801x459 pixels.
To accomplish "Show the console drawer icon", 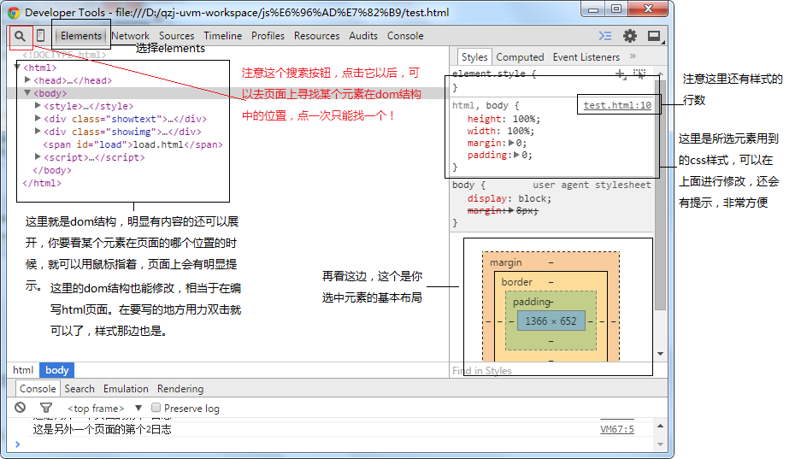I will pyautogui.click(x=605, y=36).
